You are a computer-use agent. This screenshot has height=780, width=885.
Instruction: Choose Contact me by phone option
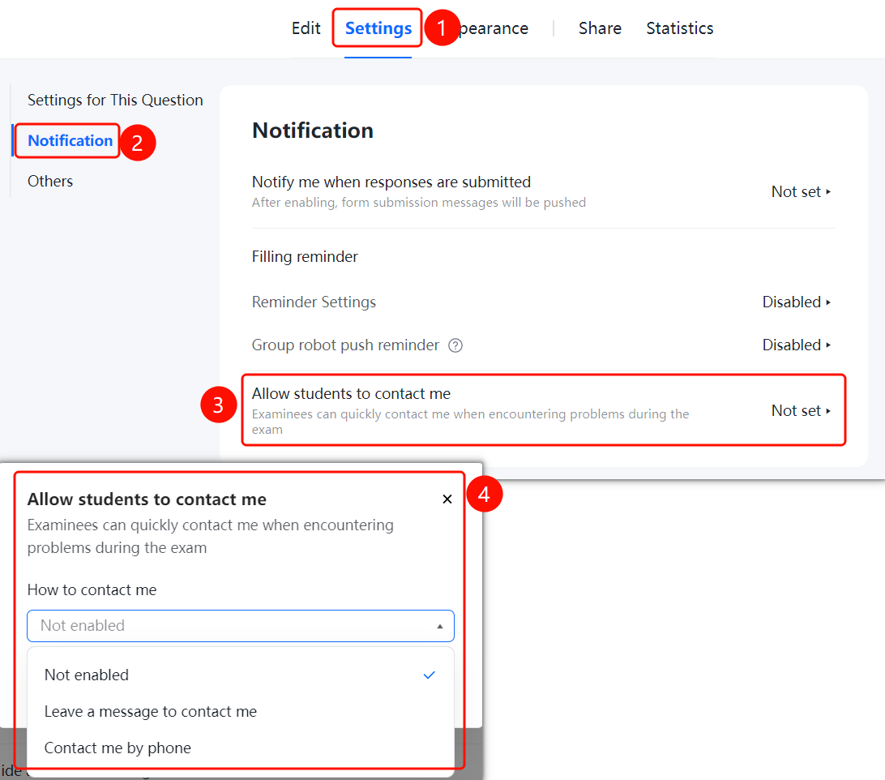click(241, 748)
